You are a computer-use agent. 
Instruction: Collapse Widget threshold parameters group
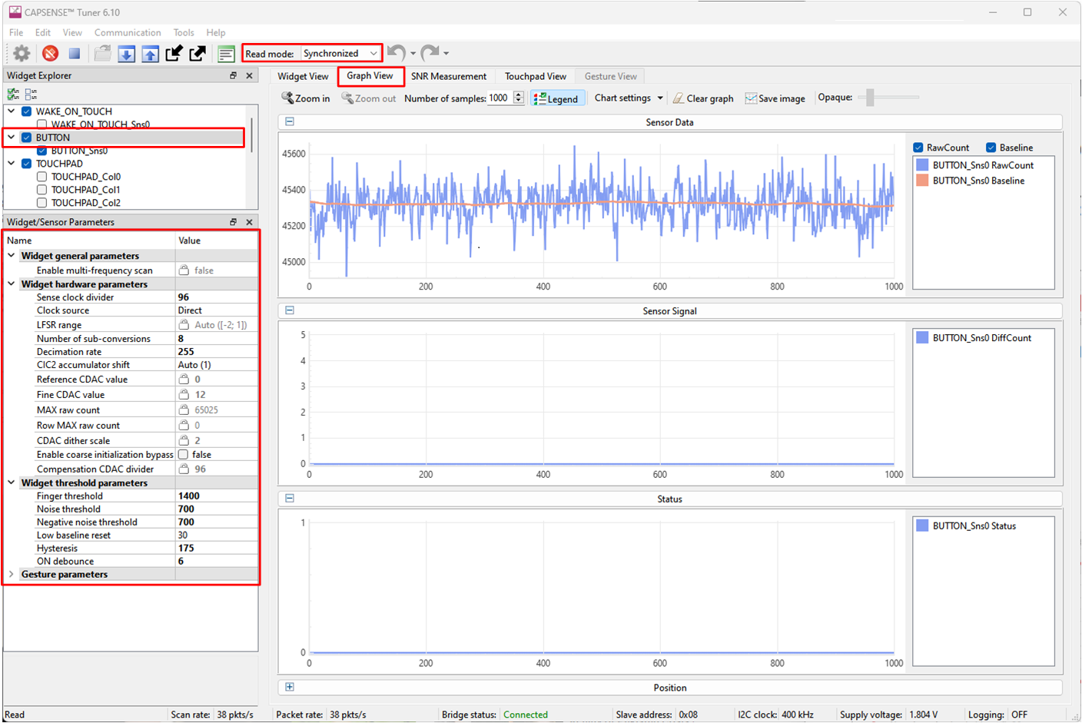point(12,483)
